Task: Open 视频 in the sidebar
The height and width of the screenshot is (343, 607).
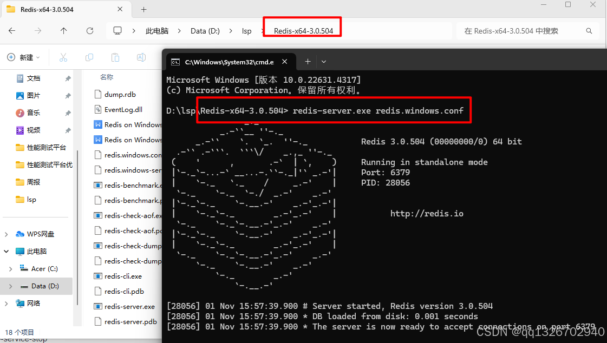Action: tap(34, 130)
